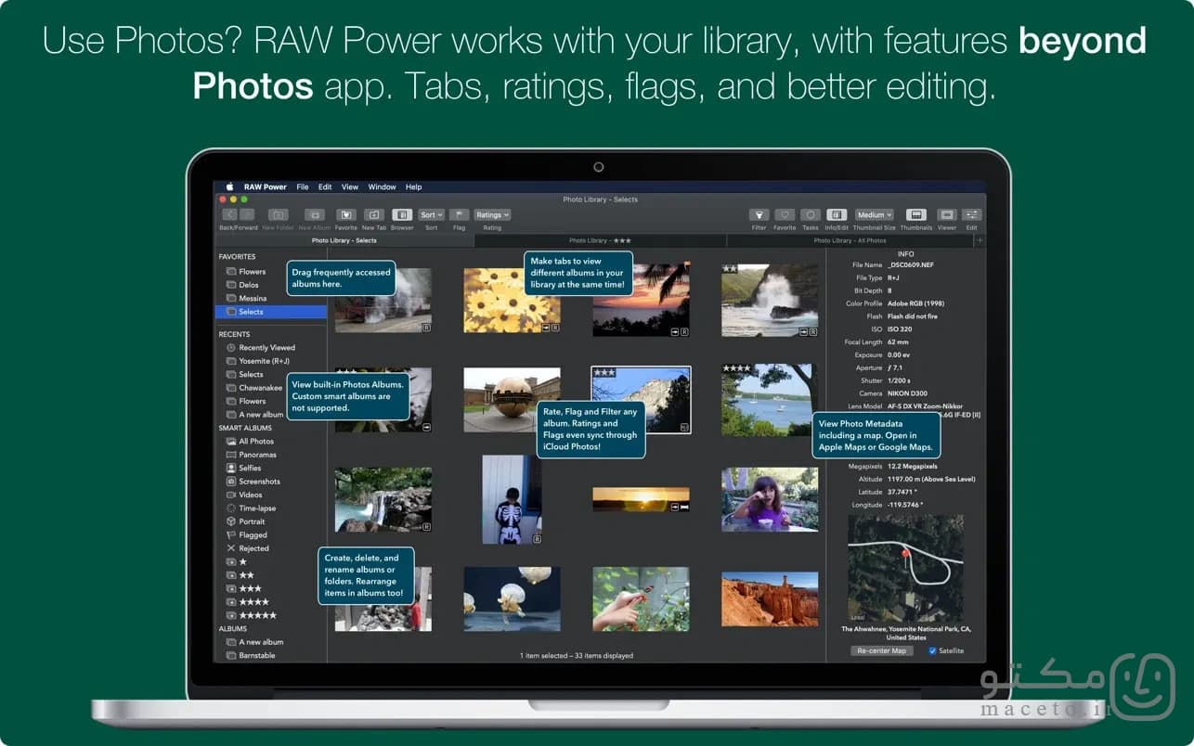Click the Re-center Map button

882,651
